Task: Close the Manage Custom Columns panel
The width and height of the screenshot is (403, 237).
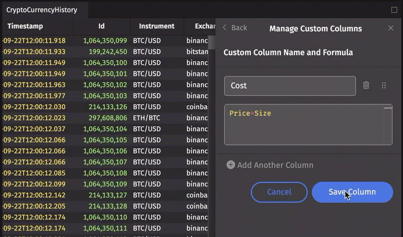Action: click(x=391, y=28)
